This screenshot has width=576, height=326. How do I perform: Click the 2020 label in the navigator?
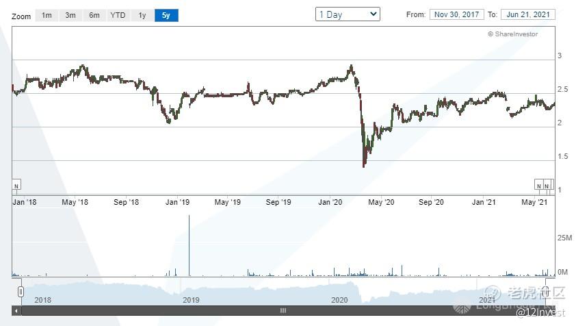(339, 300)
